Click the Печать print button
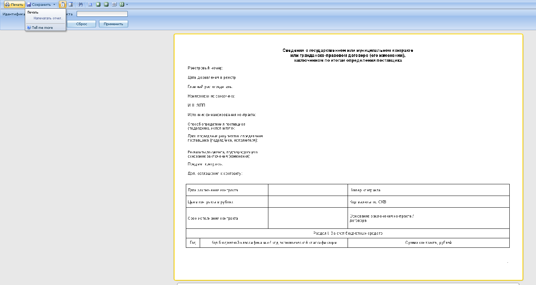 [x=15, y=4]
